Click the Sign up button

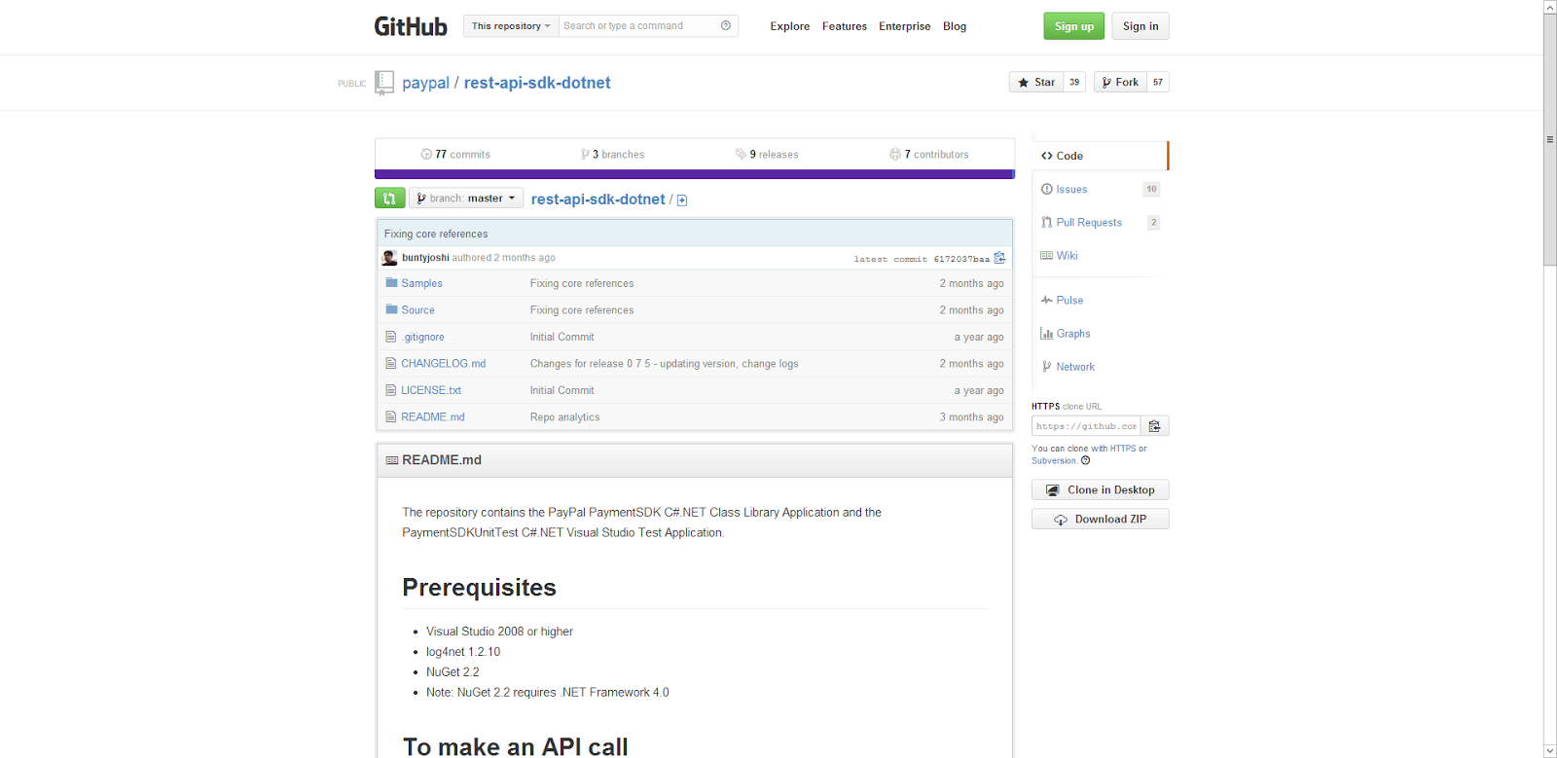coord(1074,26)
